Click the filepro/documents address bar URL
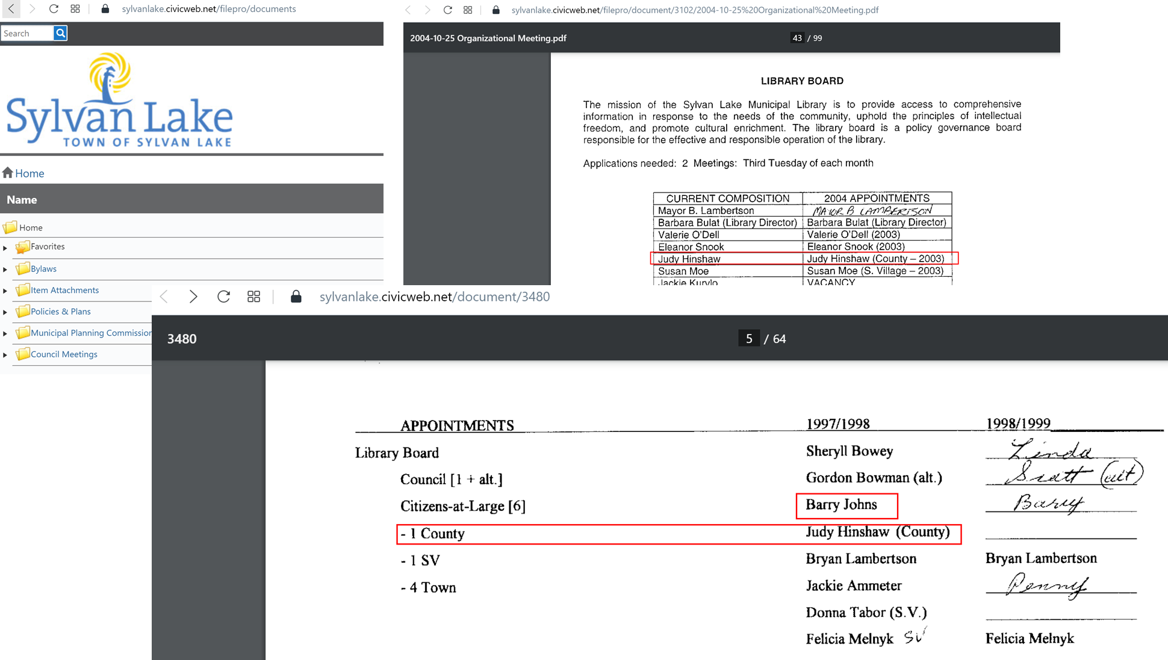Screen dimensions: 1168x660 pos(209,9)
